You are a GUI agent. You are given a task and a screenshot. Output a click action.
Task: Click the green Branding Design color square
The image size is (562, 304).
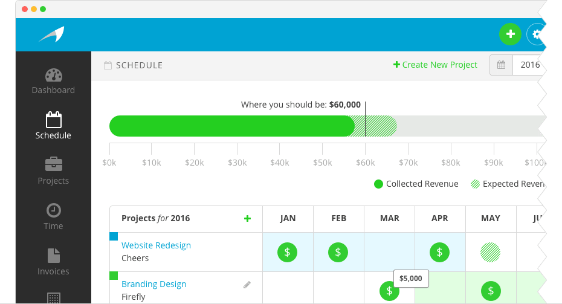(x=114, y=276)
